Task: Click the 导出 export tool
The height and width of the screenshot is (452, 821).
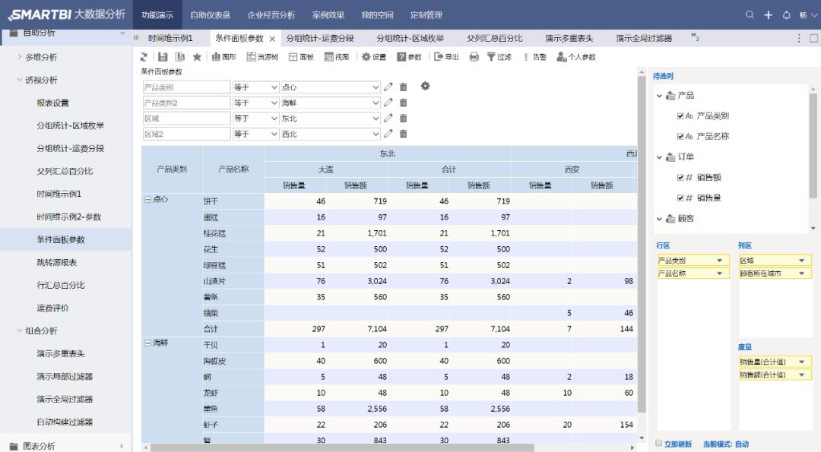Action: [446, 57]
